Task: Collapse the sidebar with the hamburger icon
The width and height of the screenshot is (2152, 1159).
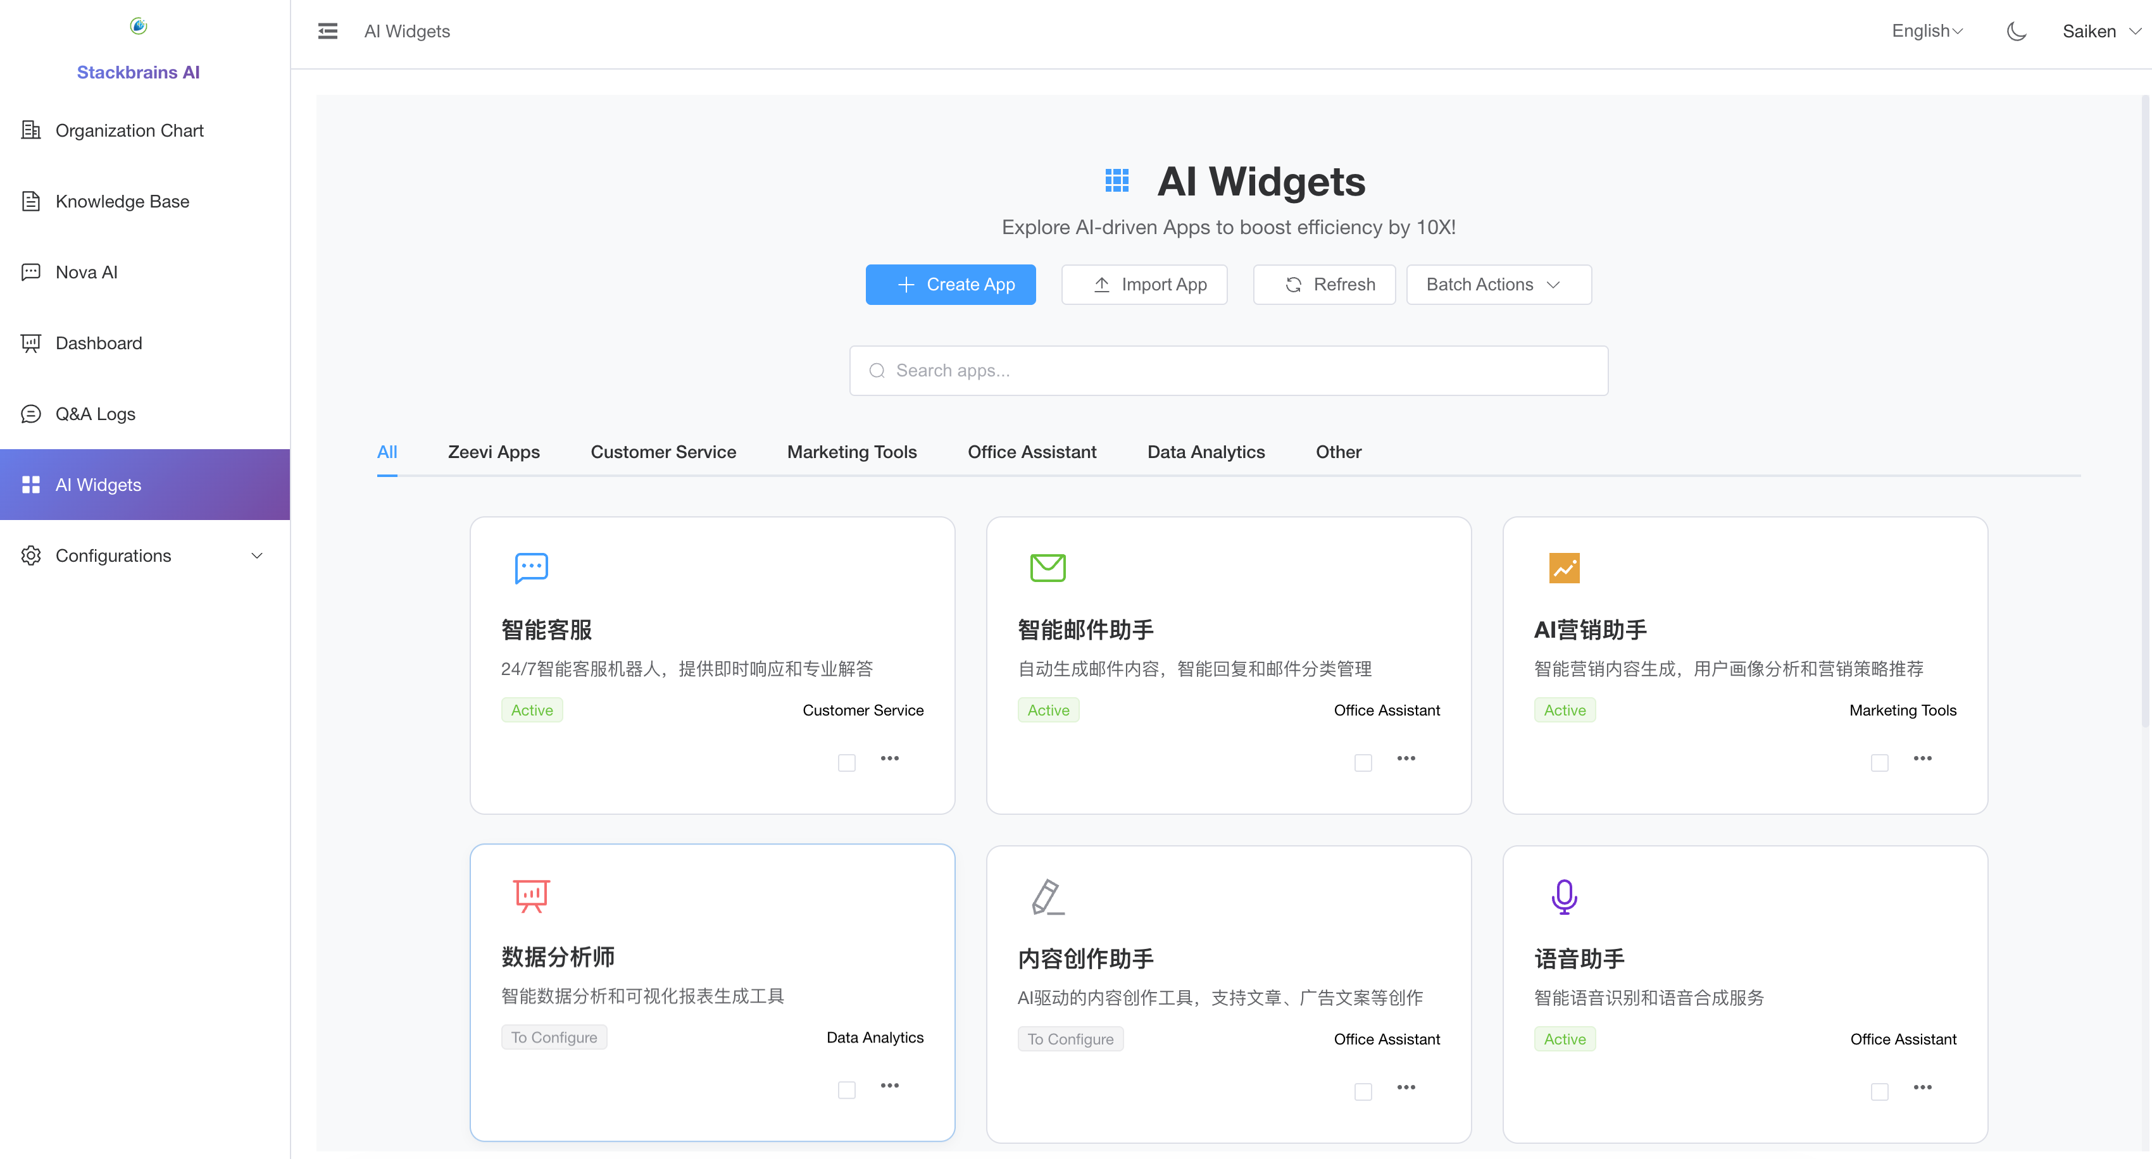Action: [327, 30]
